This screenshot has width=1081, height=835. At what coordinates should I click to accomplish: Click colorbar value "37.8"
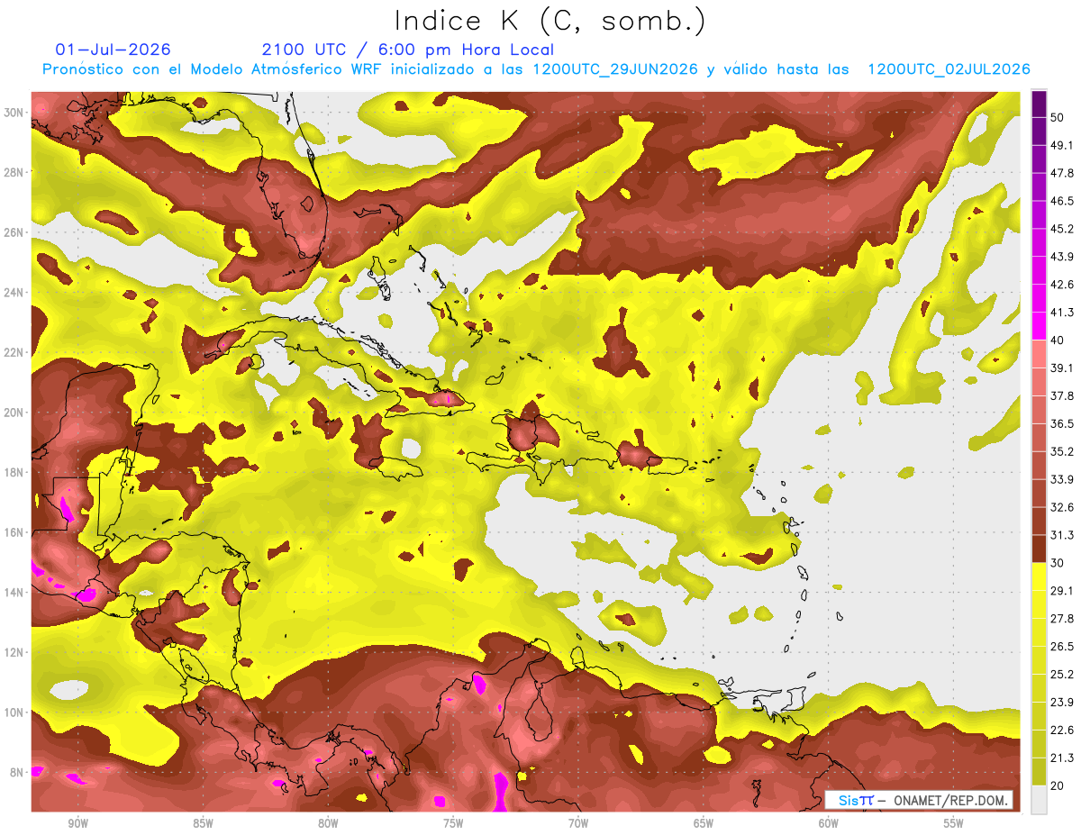coord(1062,395)
